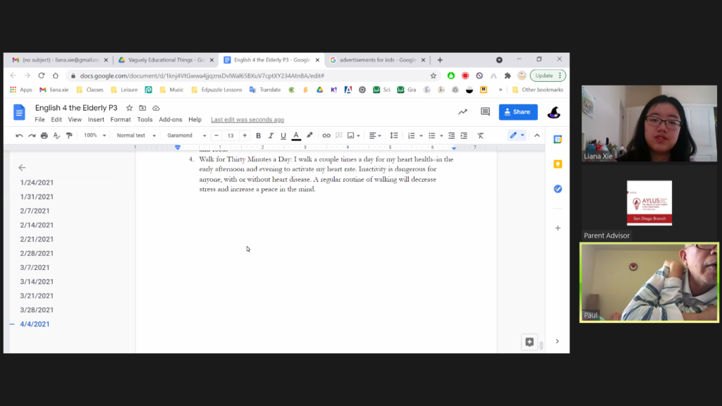The image size is (722, 406).
Task: Click the right indent marker on the ruler
Action: click(454, 148)
